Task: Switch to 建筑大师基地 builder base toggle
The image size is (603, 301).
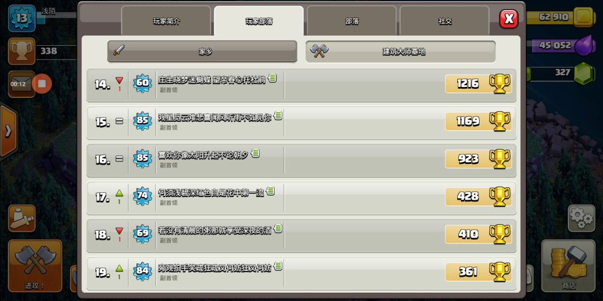Action: [400, 51]
